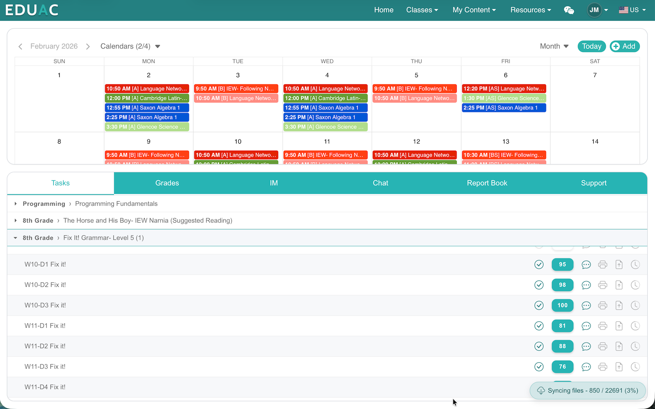
Task: Switch to the Report Book tab
Action: pos(487,183)
